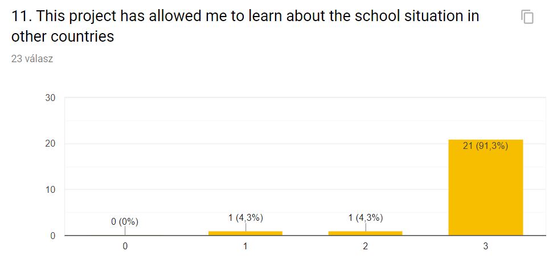The width and height of the screenshot is (557, 263).
Task: Click the copy chart icon
Action: [x=527, y=17]
